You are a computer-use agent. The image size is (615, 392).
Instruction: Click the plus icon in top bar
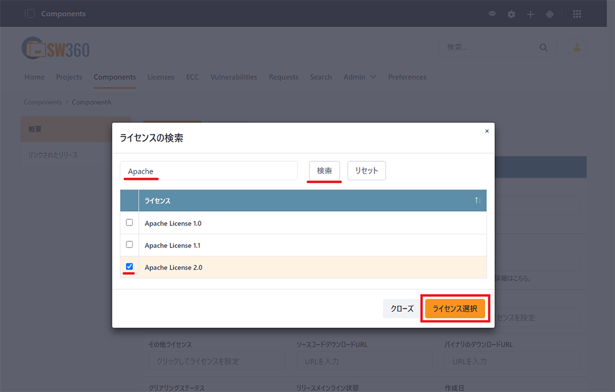pyautogui.click(x=530, y=14)
